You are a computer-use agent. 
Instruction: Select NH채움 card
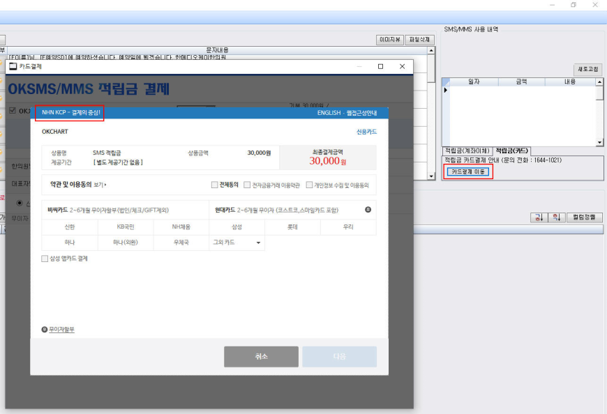(x=181, y=227)
